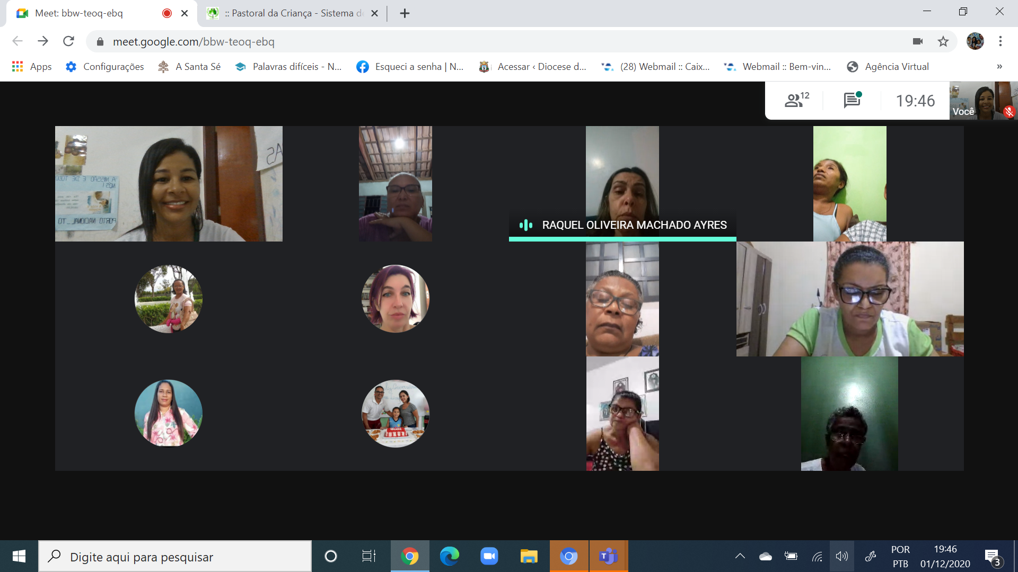The height and width of the screenshot is (572, 1018).
Task: Click the Windows search box
Action: point(175,557)
